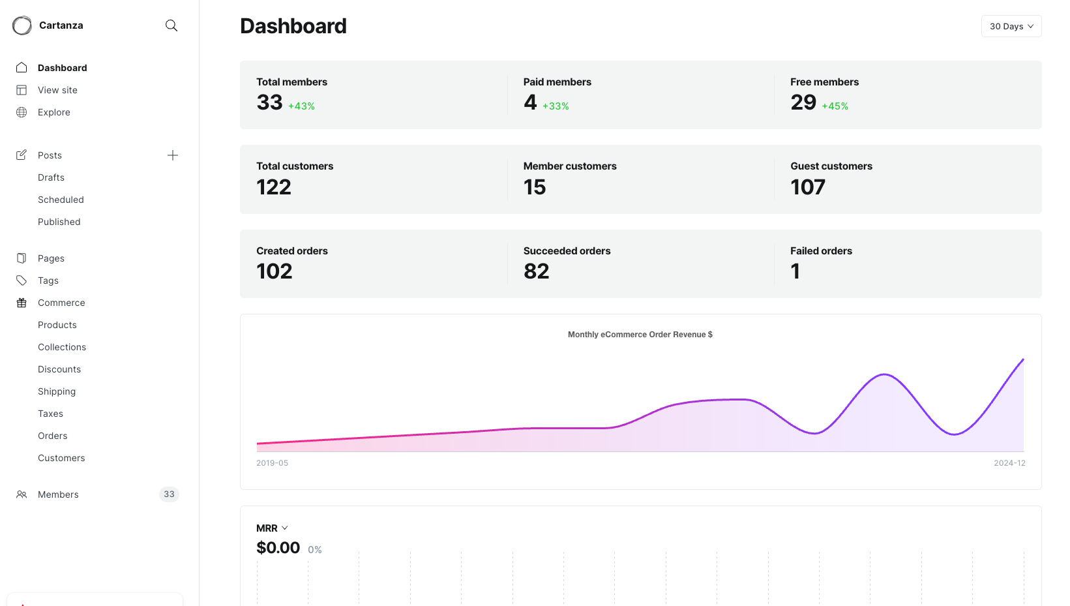The height and width of the screenshot is (606, 1070).
Task: Click the Dashboard home icon
Action: point(22,68)
